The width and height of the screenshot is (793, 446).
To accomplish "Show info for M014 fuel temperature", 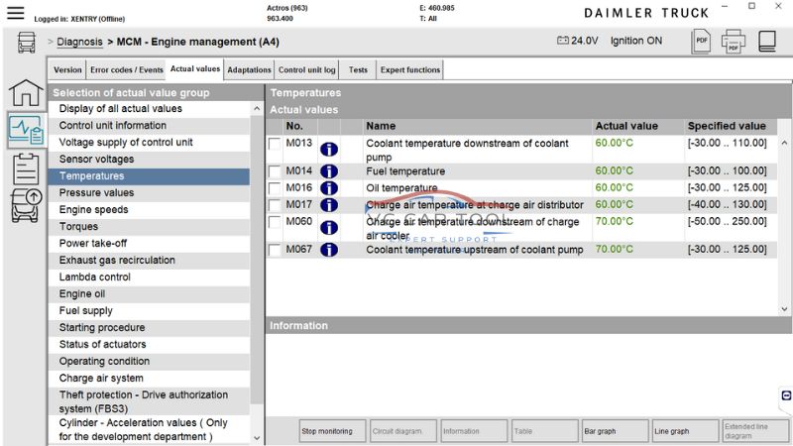I will pos(328,171).
